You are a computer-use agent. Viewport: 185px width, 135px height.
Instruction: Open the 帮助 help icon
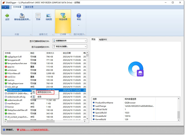pos(79,15)
